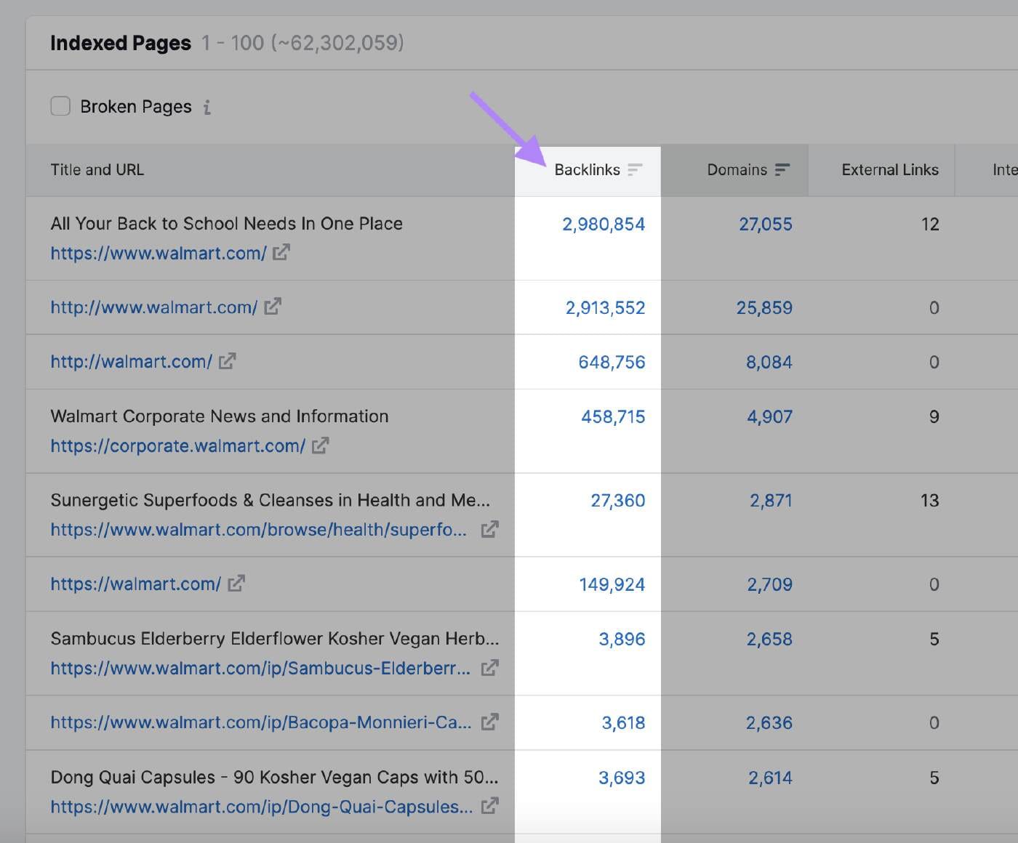The image size is (1018, 843).
Task: Open the Bacopa-Monnieri-Ca... external link icon
Action: (x=490, y=722)
